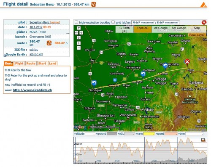Click the gray ground value field
Viewport: 211px width, 167px height.
coord(112,134)
